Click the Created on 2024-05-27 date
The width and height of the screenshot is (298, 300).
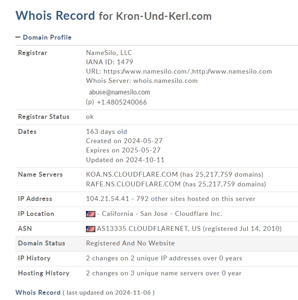pos(124,141)
